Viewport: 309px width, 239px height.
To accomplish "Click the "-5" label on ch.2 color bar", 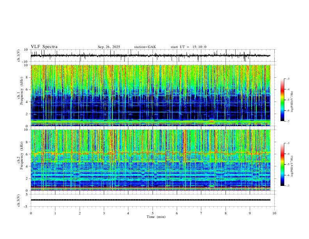I will pos(288,164).
